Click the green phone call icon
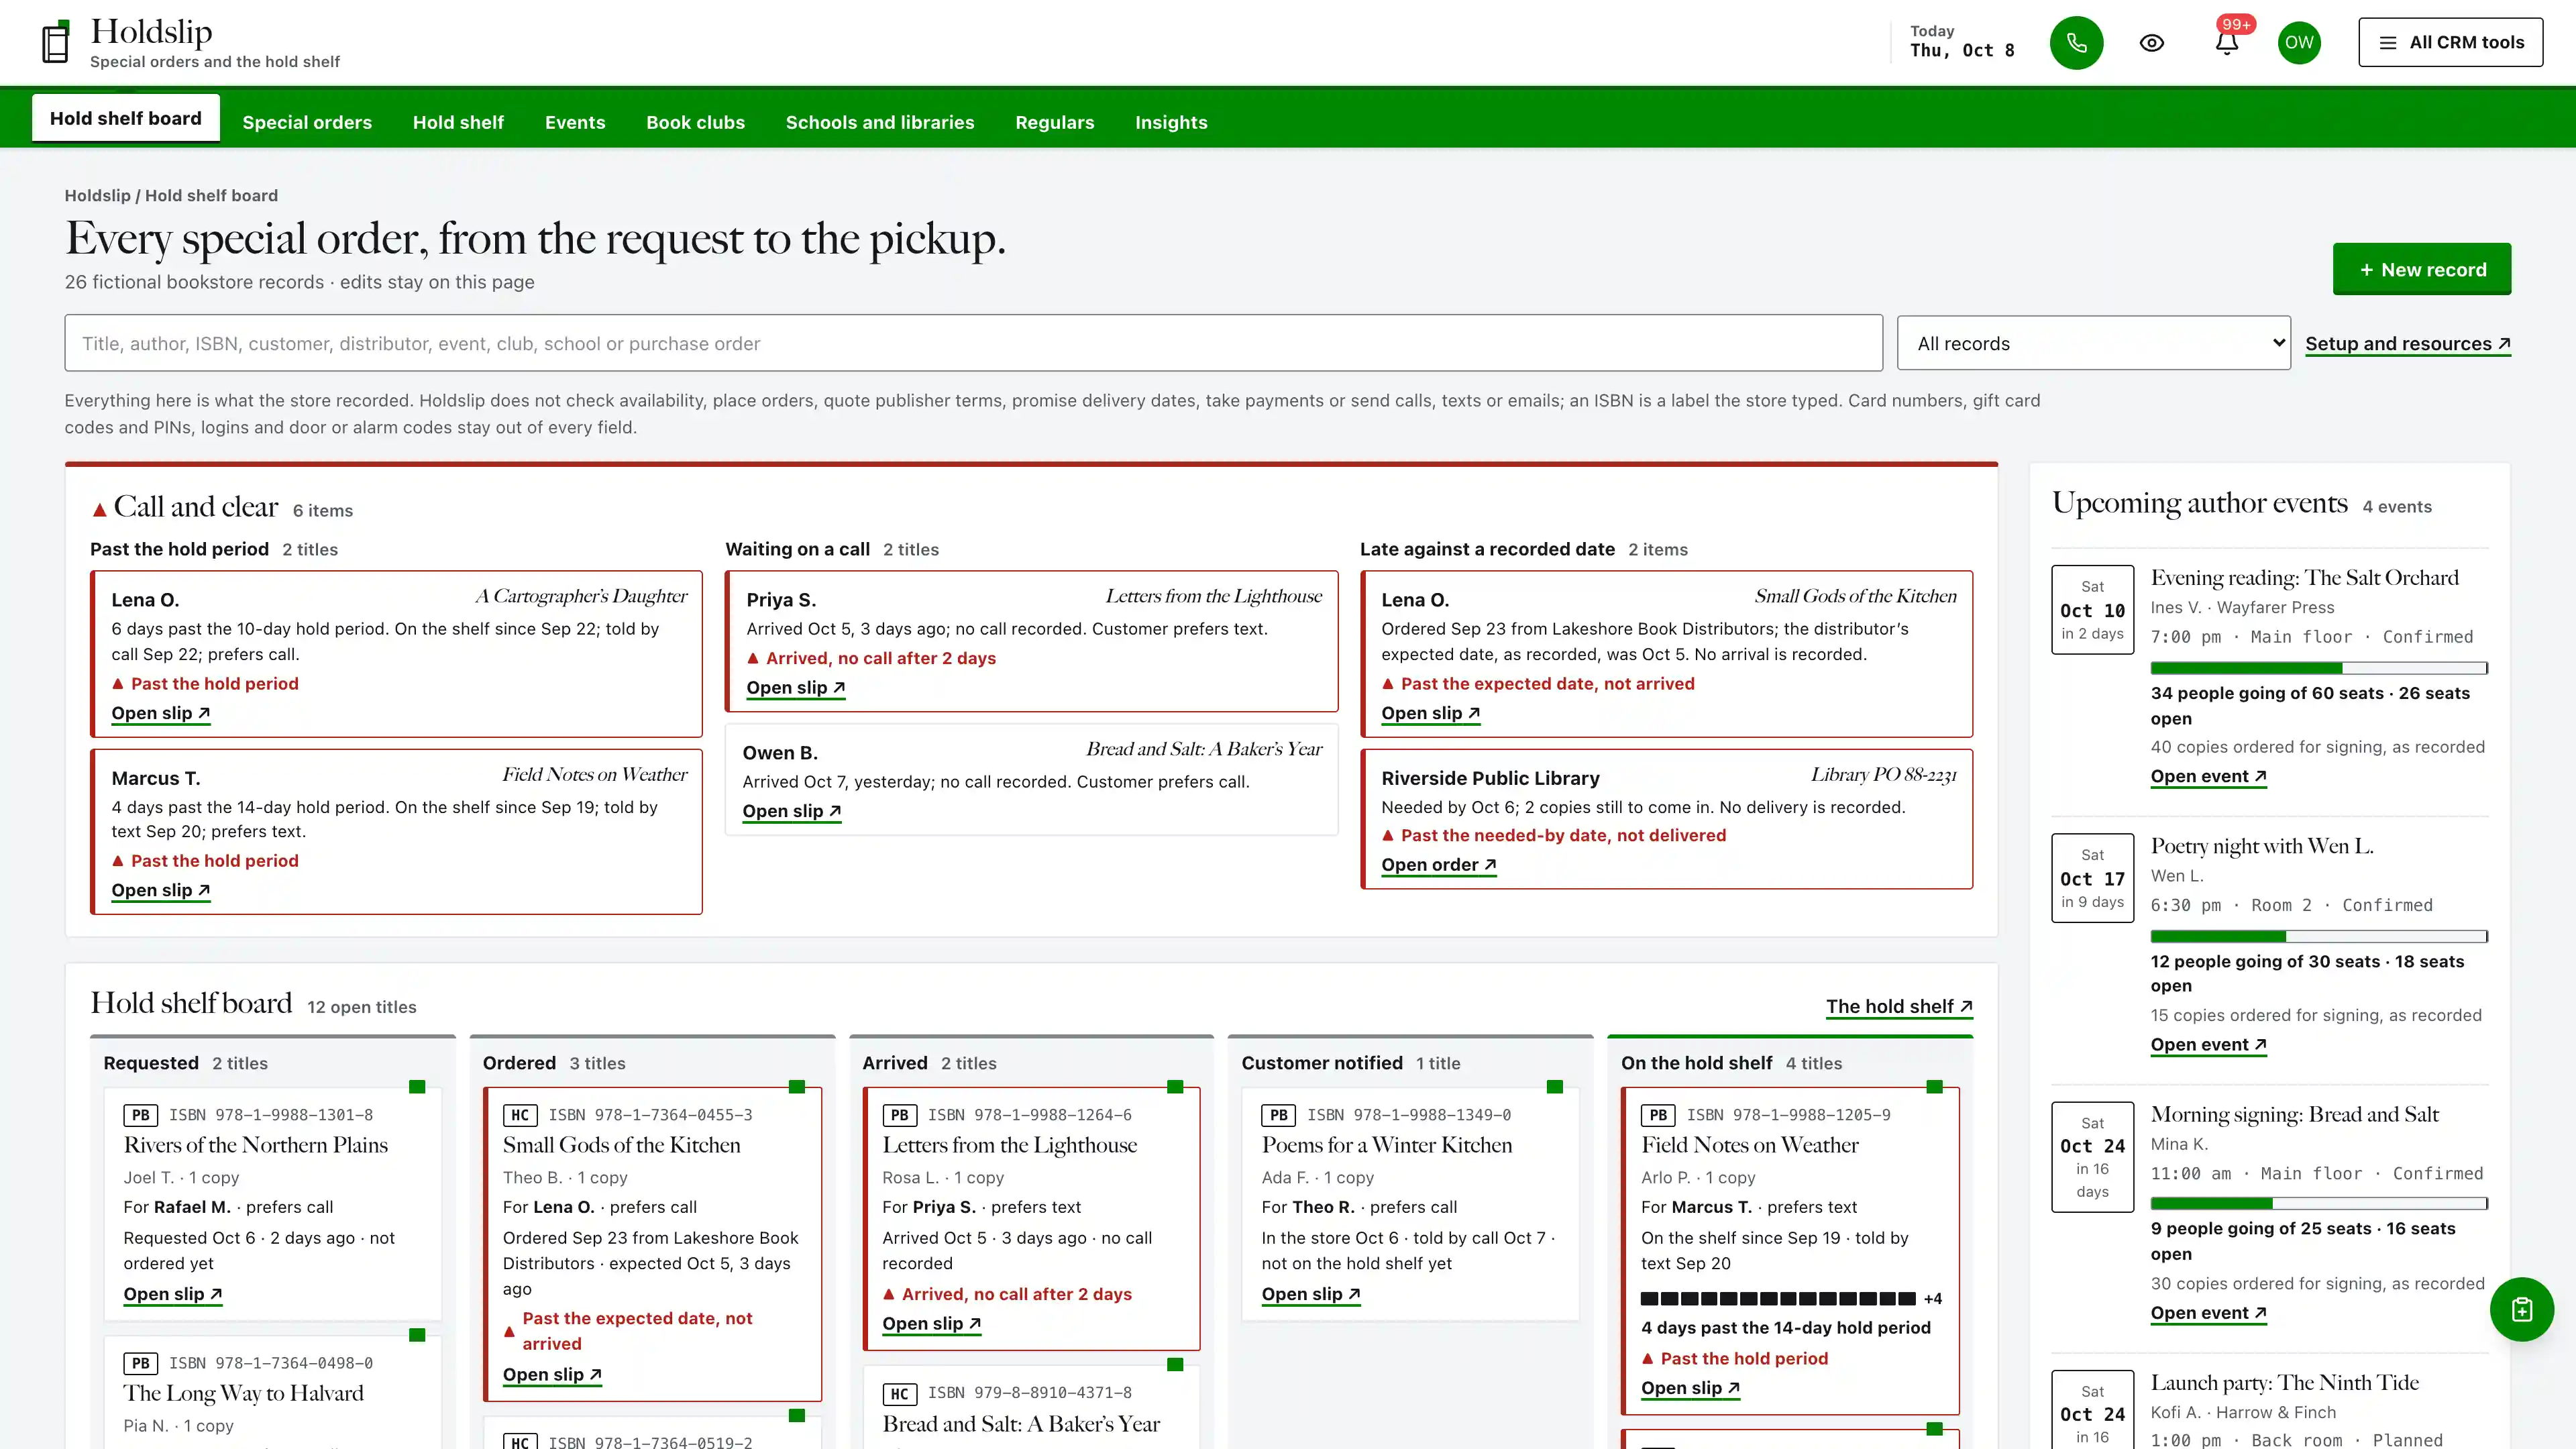The image size is (2576, 1449). [x=2076, y=43]
